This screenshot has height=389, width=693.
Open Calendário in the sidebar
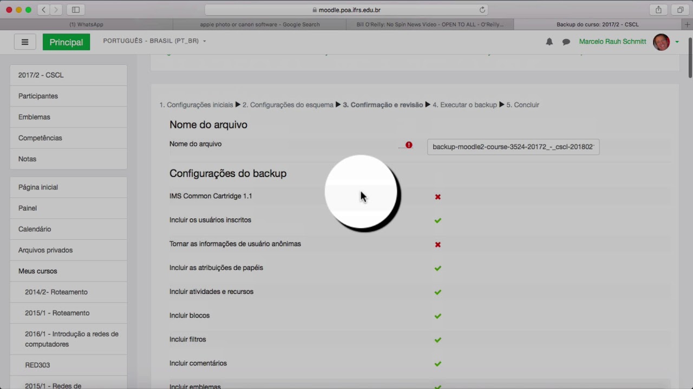point(69,230)
